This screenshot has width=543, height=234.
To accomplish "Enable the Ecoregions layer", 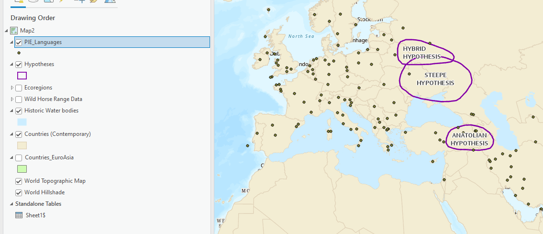I will coord(19,88).
